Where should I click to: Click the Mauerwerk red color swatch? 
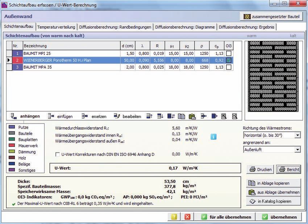tap(12, 146)
